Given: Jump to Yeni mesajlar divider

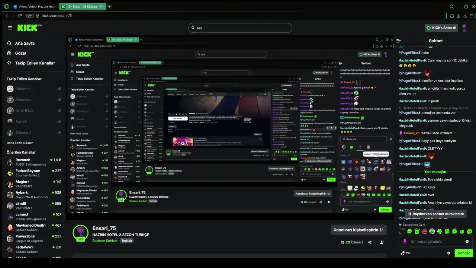Looking at the screenshot, I should click(435, 172).
